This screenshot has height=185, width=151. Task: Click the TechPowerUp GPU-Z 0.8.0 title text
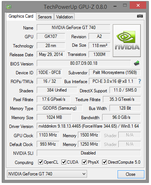75,7
